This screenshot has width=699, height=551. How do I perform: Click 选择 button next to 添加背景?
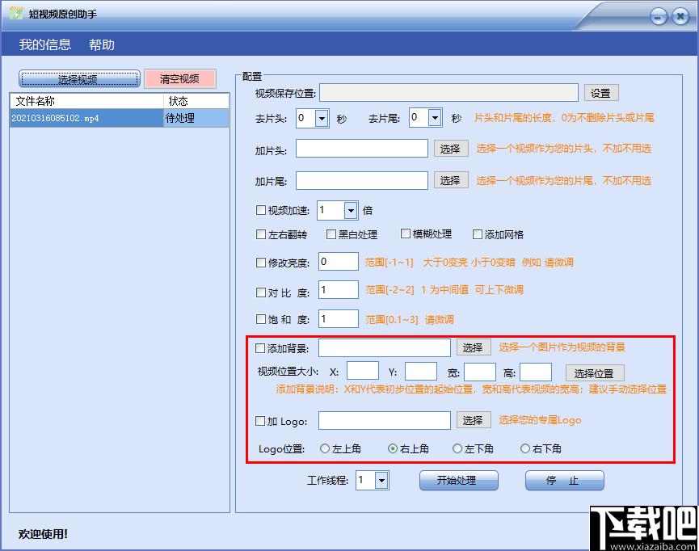tap(474, 347)
